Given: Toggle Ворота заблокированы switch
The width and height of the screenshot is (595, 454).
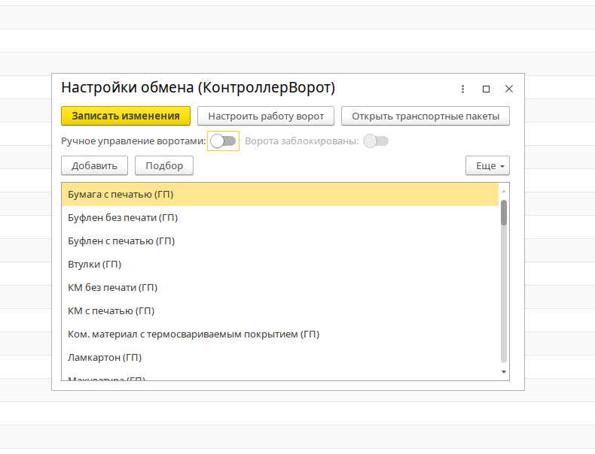Looking at the screenshot, I should click(x=376, y=141).
